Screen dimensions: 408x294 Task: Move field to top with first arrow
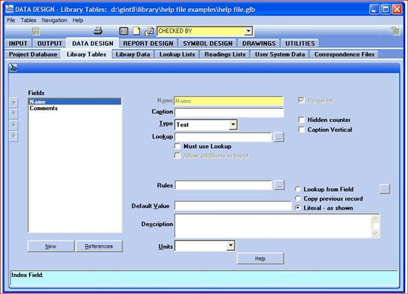click(14, 103)
